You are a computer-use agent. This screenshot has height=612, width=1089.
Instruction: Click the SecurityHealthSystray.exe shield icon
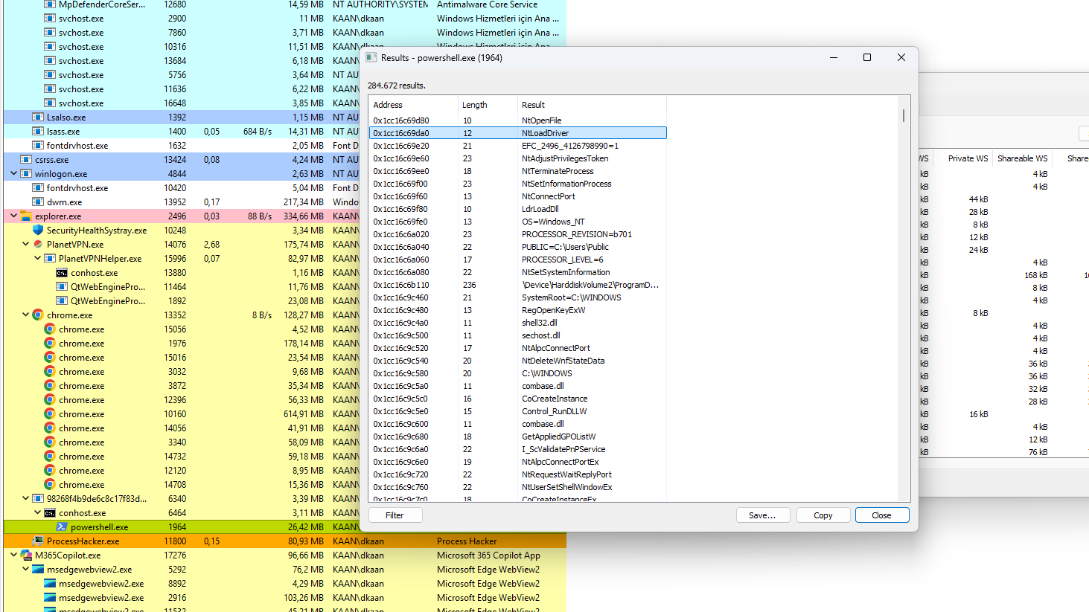click(x=38, y=231)
